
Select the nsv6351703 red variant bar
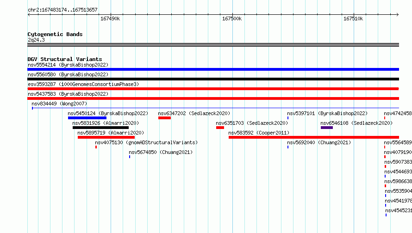coord(220,128)
